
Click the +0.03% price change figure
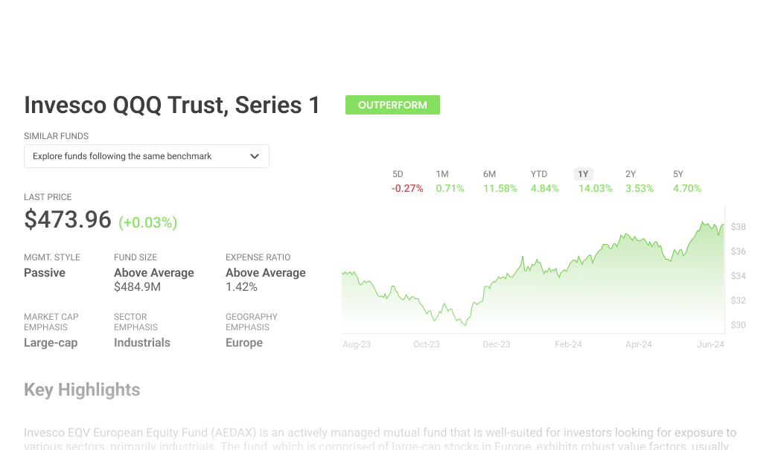[148, 222]
